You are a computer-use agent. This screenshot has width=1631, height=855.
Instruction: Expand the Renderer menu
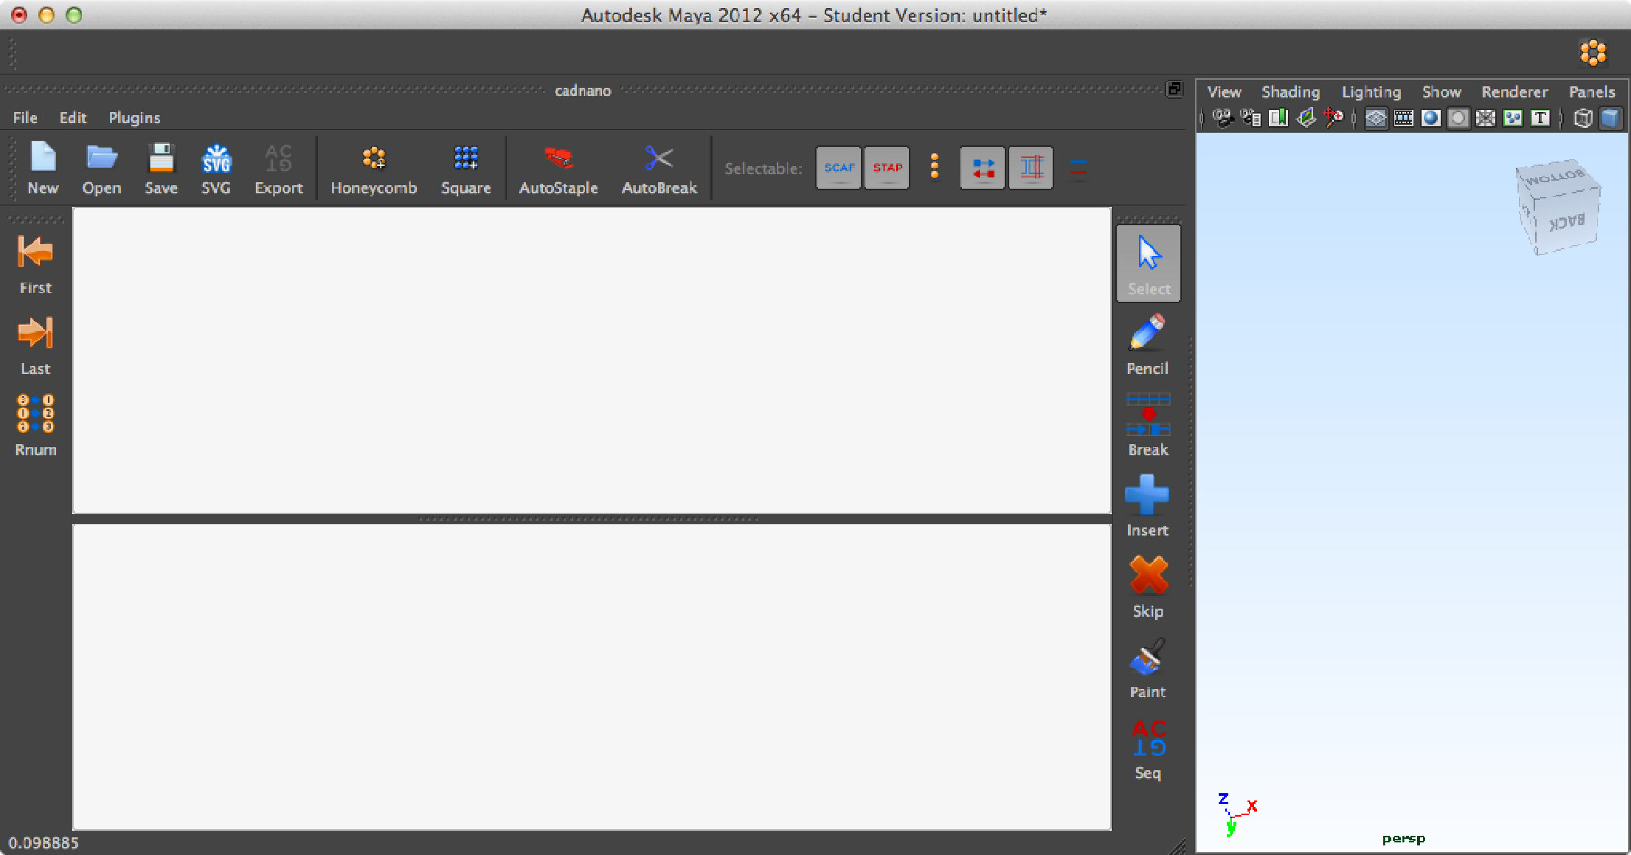(x=1514, y=91)
